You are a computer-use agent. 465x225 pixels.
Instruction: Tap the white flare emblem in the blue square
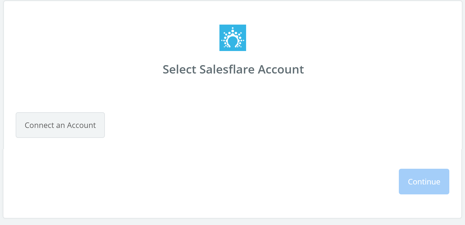[x=233, y=38]
